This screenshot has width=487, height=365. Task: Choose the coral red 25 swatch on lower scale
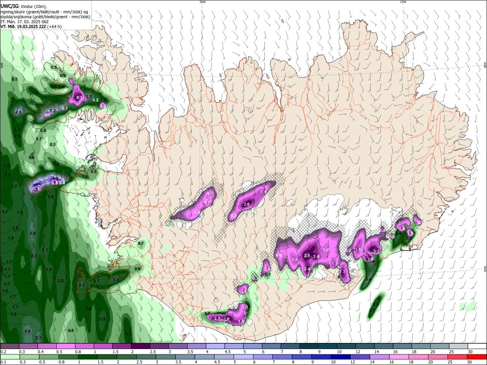tap(458, 357)
